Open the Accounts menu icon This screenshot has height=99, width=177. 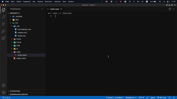(4, 86)
